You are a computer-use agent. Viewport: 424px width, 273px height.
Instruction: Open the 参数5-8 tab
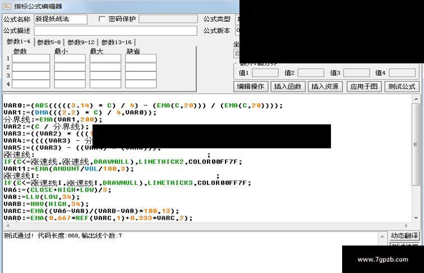(49, 42)
